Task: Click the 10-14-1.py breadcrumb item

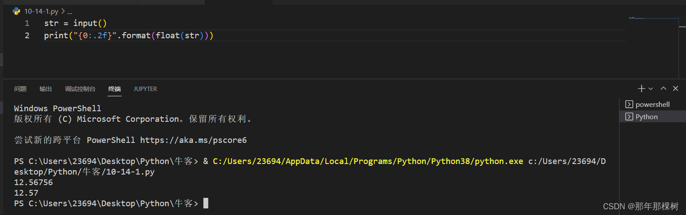Action: click(x=40, y=11)
